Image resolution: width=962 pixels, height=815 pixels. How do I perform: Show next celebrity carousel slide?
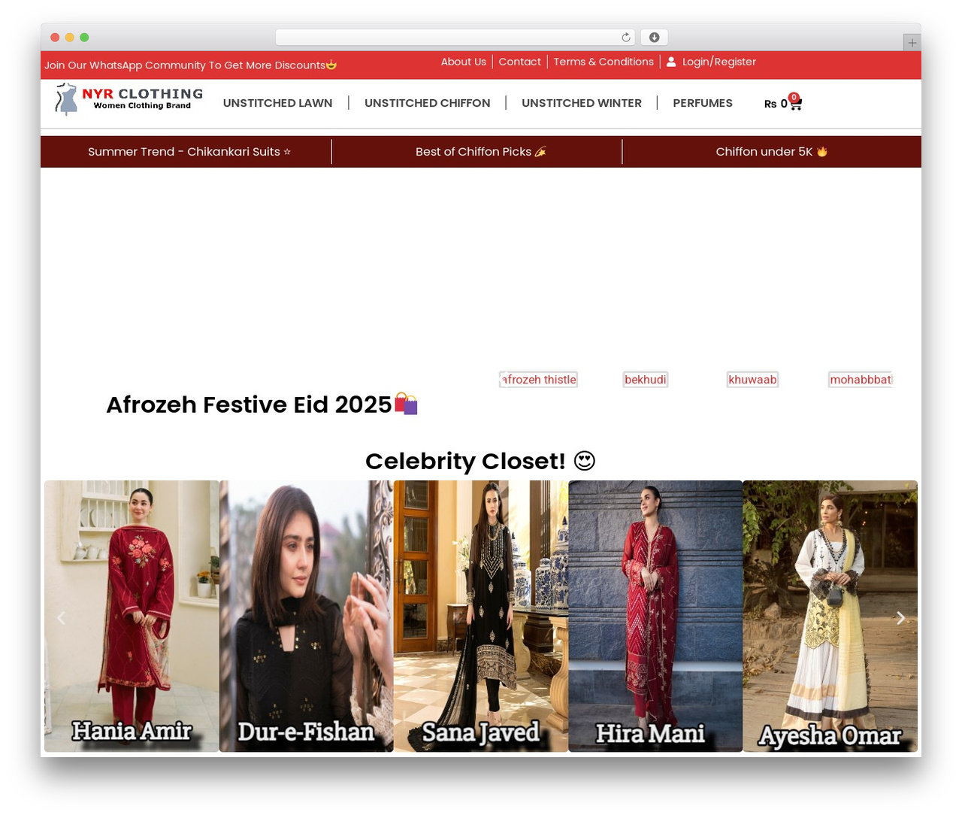pyautogui.click(x=900, y=617)
